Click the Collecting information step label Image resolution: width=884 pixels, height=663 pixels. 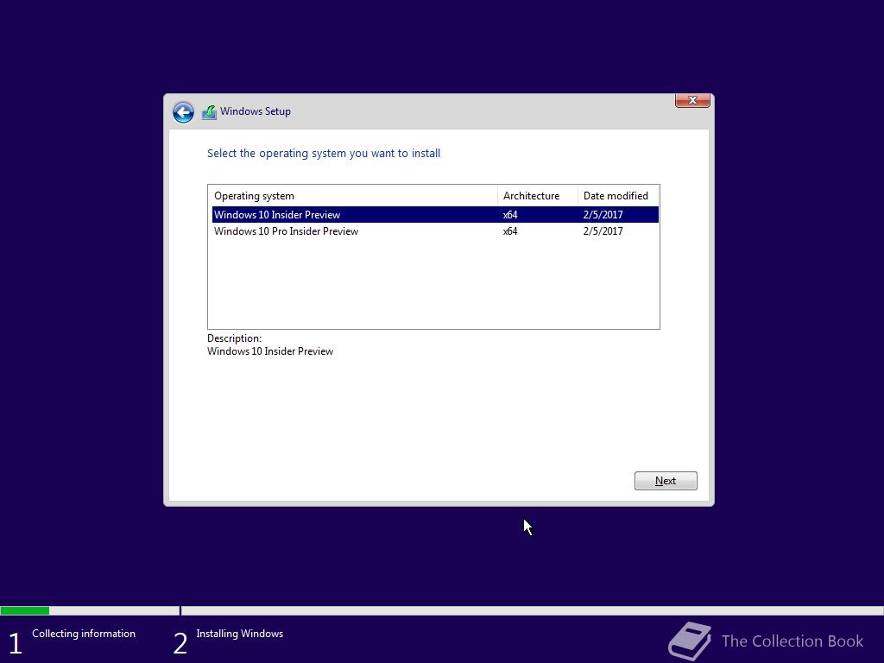click(x=84, y=634)
